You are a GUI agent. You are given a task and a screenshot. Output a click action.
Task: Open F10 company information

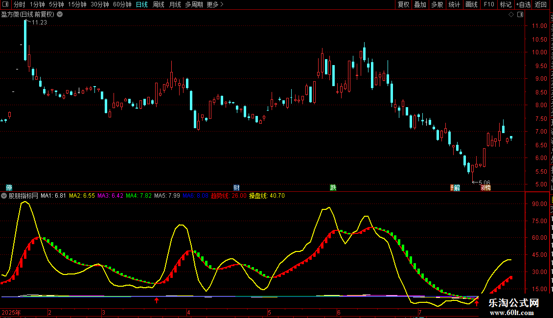click(489, 4)
